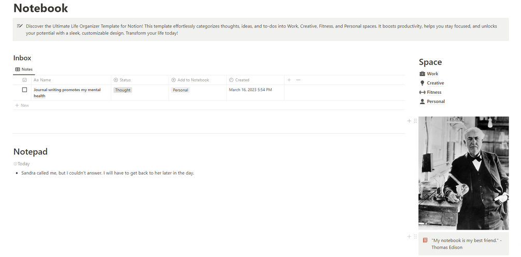Switch to the Notes tab

(x=24, y=69)
